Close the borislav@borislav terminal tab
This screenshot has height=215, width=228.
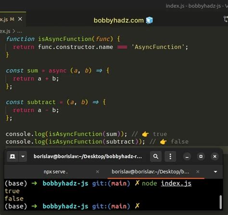click(198, 172)
